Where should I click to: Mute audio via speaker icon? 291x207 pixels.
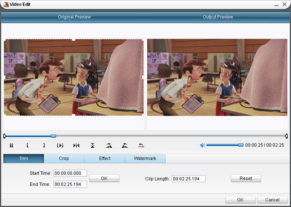coord(202,145)
